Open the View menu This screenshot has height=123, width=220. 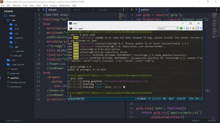tap(32, 5)
